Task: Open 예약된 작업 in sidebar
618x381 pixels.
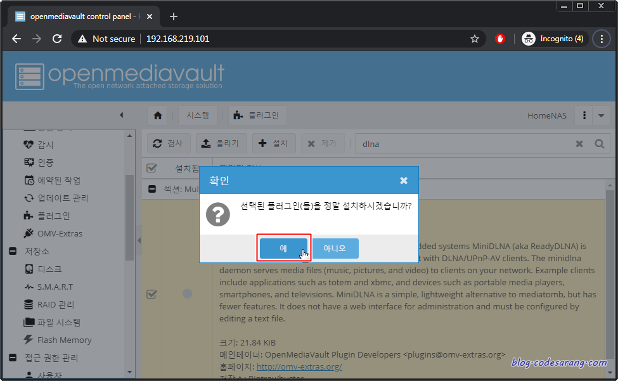Action: pos(53,180)
